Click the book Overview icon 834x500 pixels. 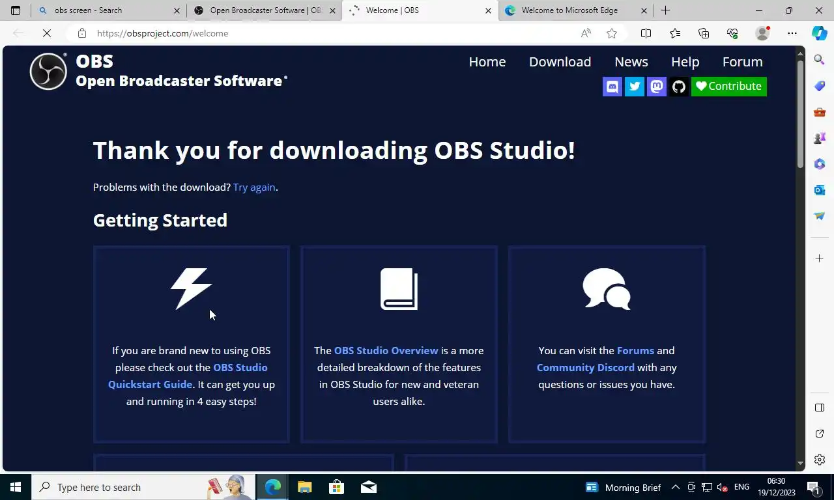pyautogui.click(x=399, y=288)
